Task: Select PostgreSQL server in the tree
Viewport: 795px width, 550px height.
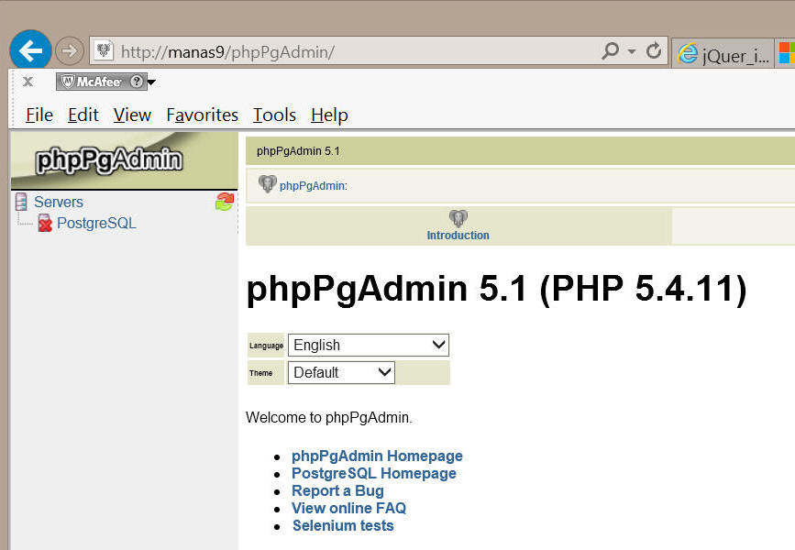Action: click(x=96, y=223)
